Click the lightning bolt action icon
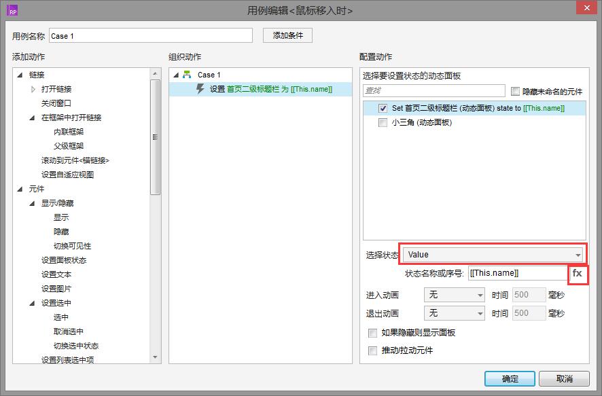602x396 pixels. (x=200, y=89)
